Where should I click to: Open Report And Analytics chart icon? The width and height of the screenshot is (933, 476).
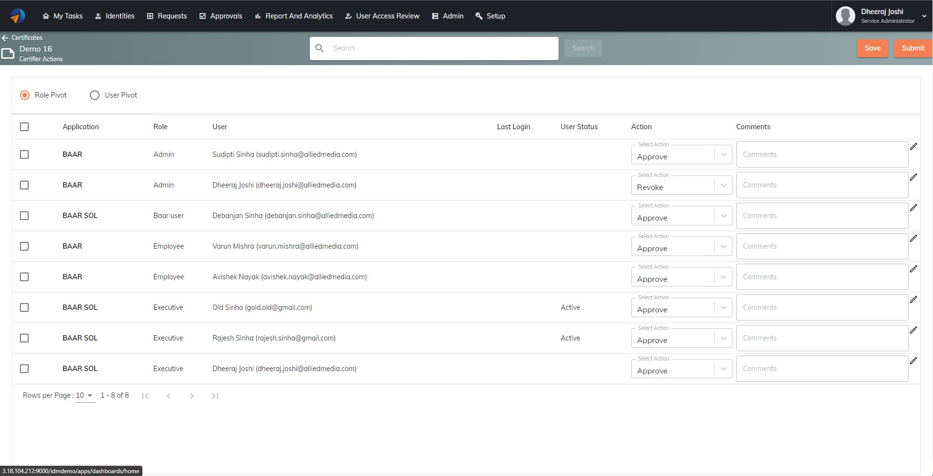click(x=258, y=16)
